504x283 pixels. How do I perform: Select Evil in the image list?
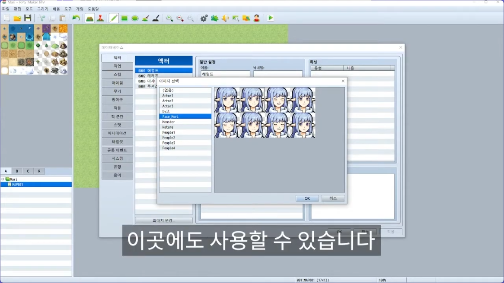pyautogui.click(x=185, y=111)
